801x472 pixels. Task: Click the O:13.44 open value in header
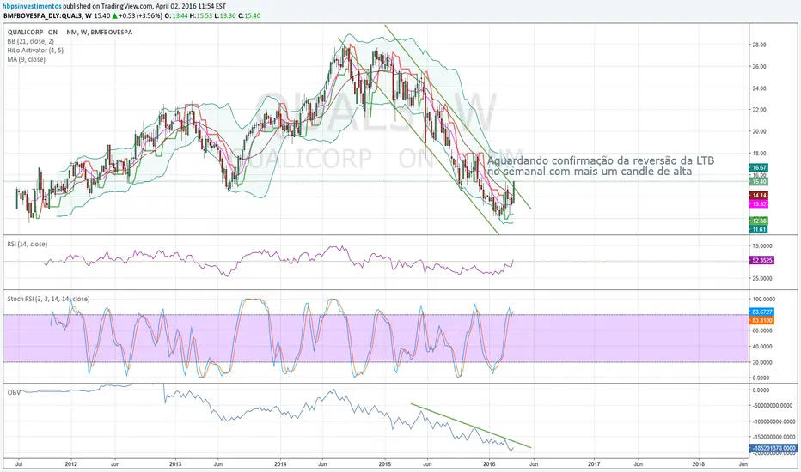coord(176,15)
